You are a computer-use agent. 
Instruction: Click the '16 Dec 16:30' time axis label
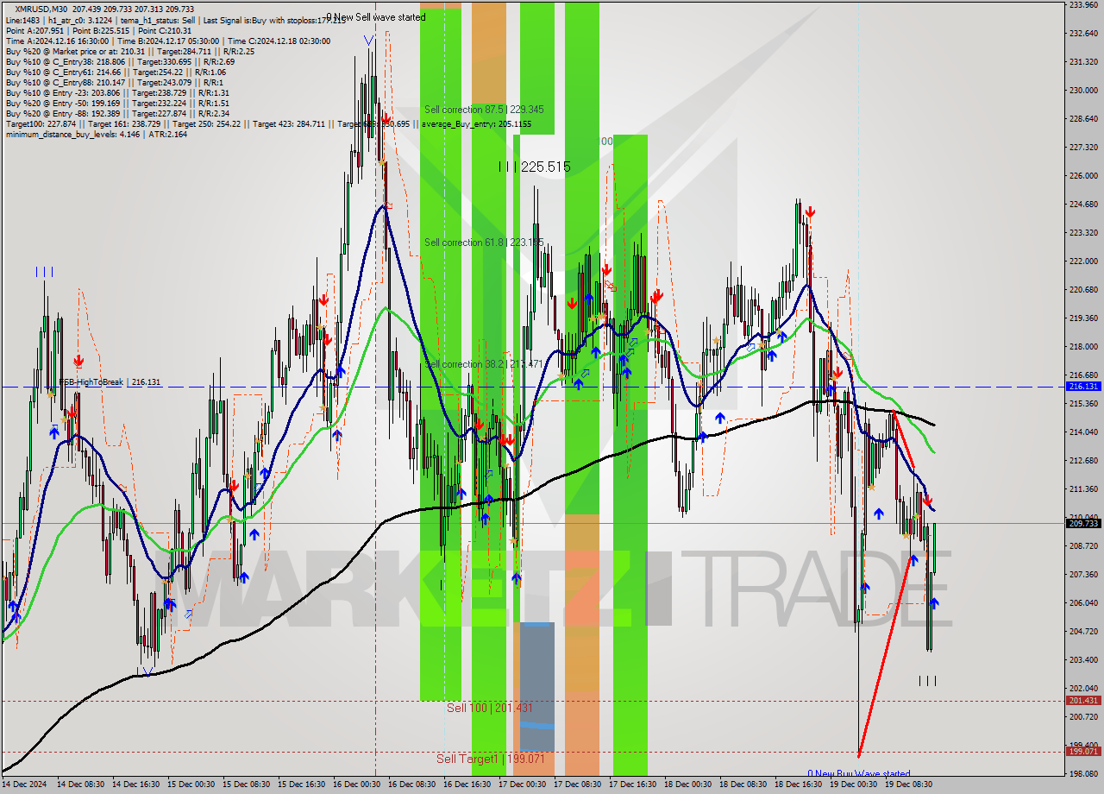coord(467,785)
